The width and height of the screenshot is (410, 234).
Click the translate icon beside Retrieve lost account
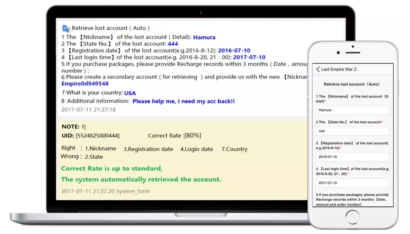[x=66, y=28]
